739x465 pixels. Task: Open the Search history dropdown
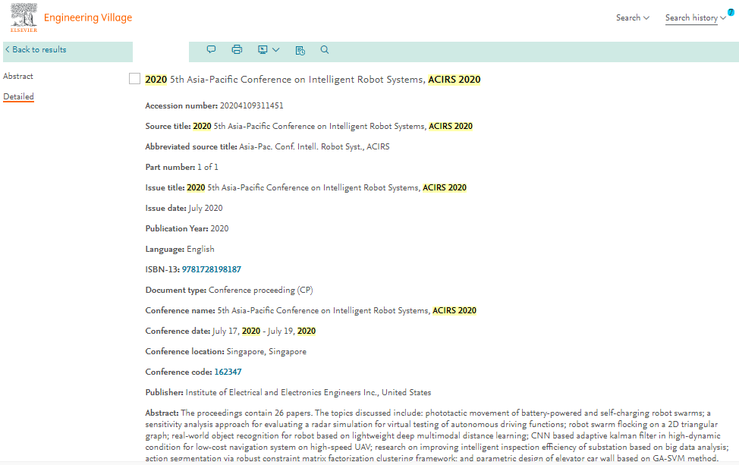point(695,18)
